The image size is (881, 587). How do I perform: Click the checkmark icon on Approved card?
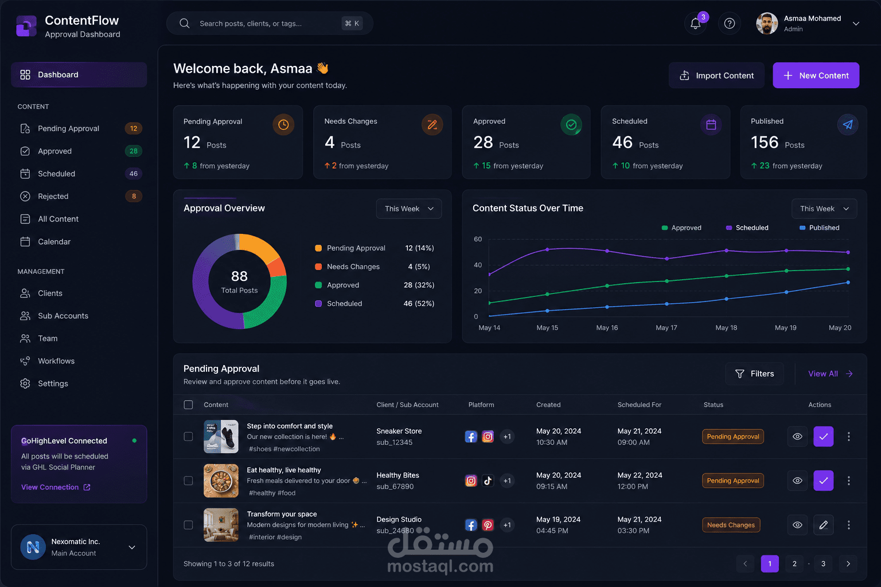[571, 124]
